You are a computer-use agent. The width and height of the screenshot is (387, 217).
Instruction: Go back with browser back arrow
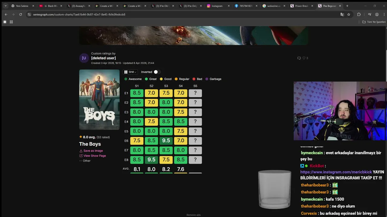tap(6, 14)
